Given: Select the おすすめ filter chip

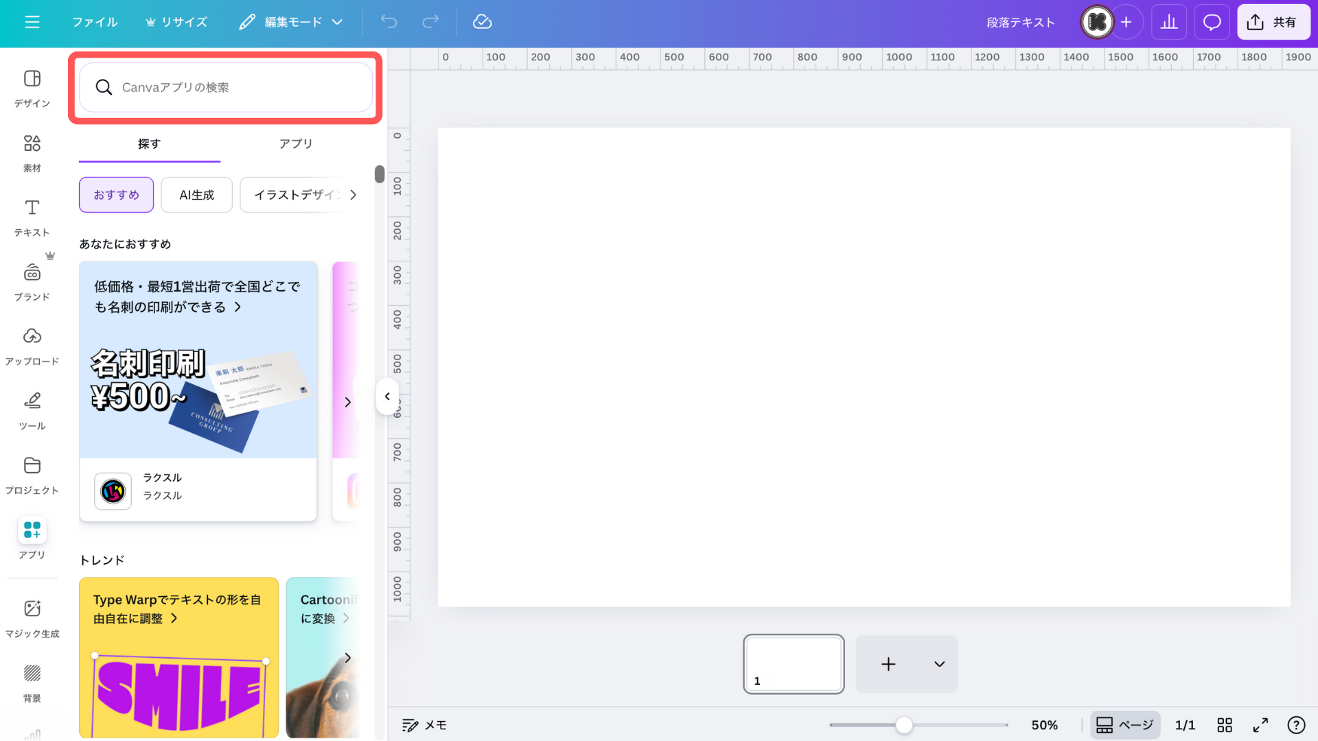Looking at the screenshot, I should click(x=116, y=195).
